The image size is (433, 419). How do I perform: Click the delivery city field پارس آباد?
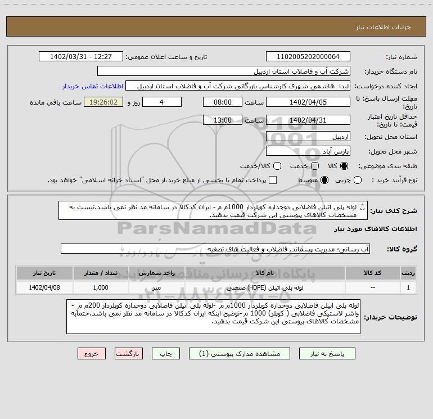(x=308, y=151)
